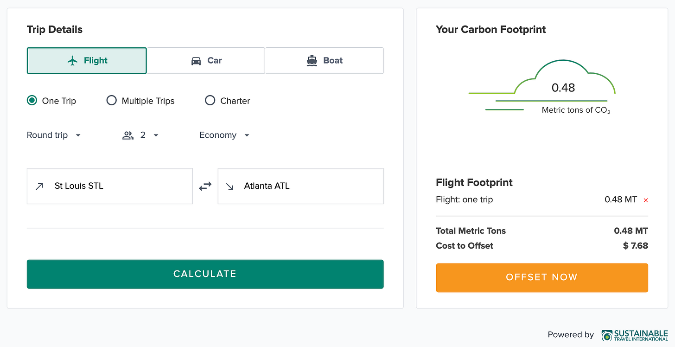The width and height of the screenshot is (675, 347).
Task: Click the green CALCULATE button
Action: [x=205, y=274]
